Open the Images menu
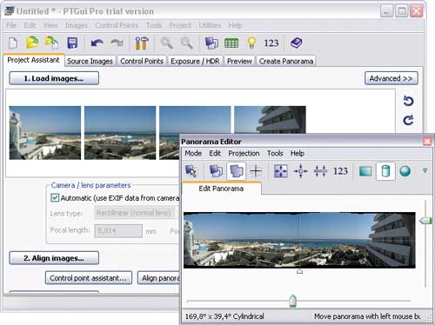This screenshot has height=325, width=435. tap(77, 25)
